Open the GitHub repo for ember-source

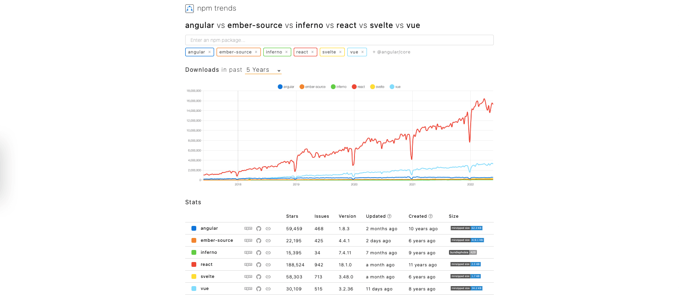(258, 240)
